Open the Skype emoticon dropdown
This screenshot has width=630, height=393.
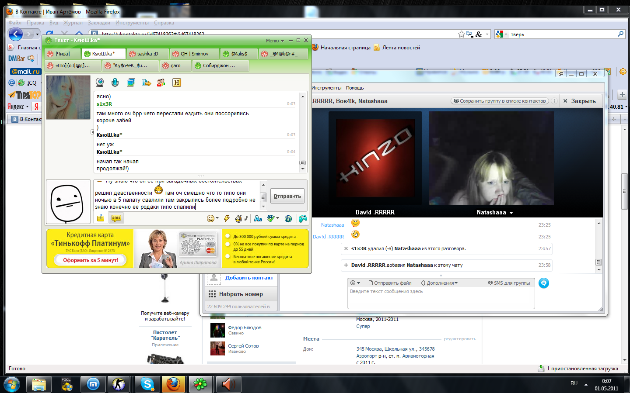coord(355,283)
